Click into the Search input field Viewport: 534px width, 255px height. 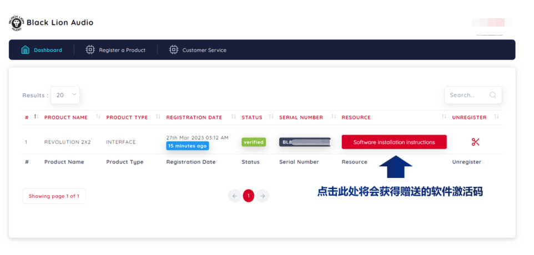(466, 95)
